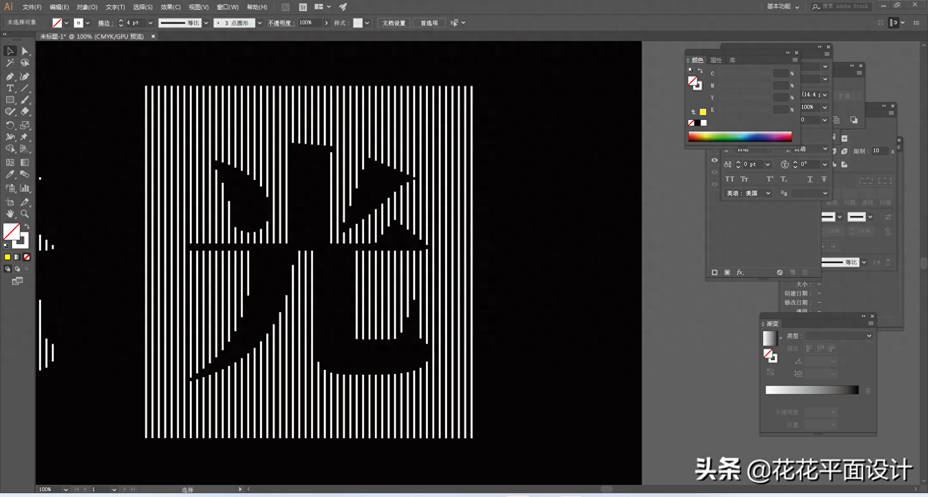Expand the gradient 类型 dropdown

pos(839,336)
